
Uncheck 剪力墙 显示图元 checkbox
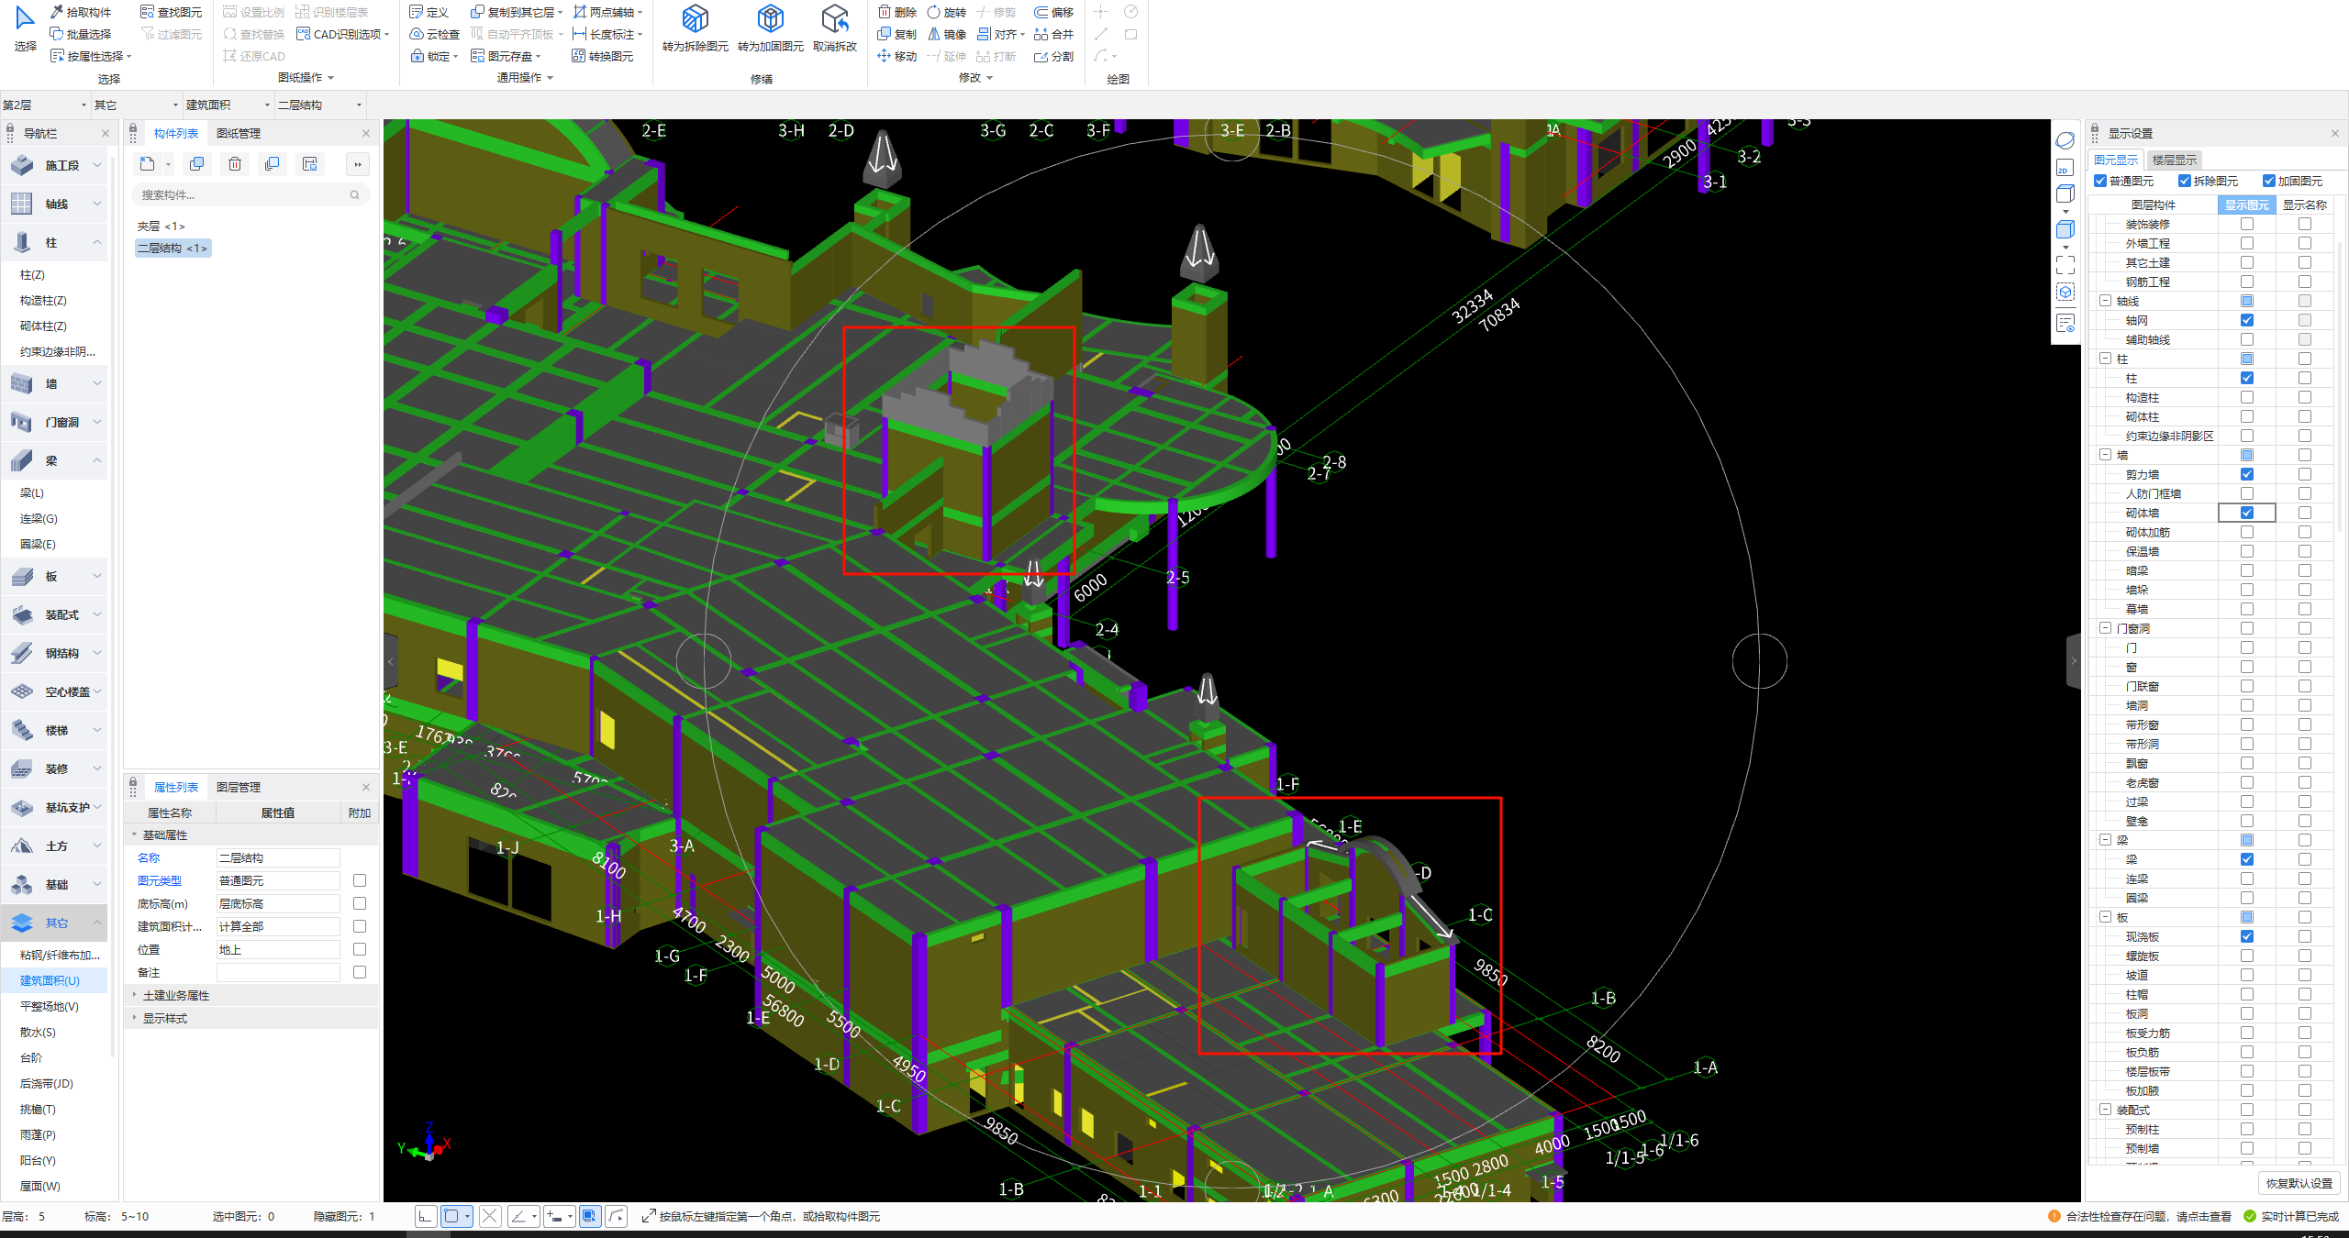2246,474
